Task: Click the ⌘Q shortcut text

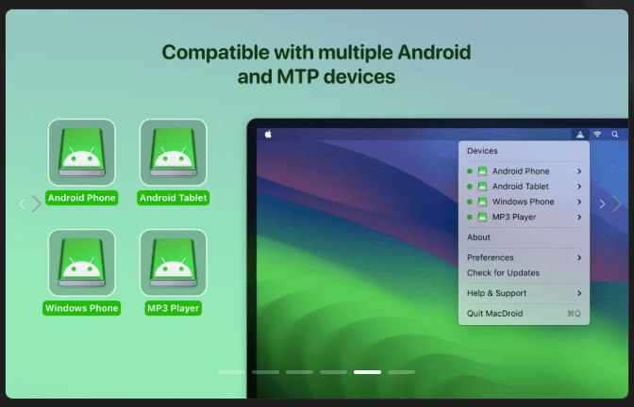Action: click(x=574, y=314)
